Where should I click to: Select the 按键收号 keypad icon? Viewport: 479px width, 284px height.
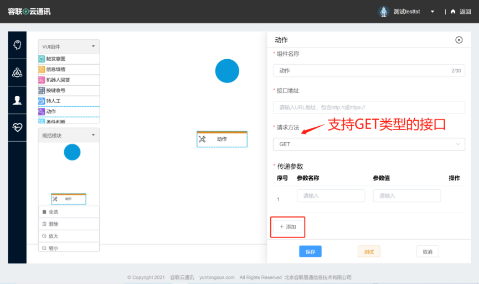[42, 90]
